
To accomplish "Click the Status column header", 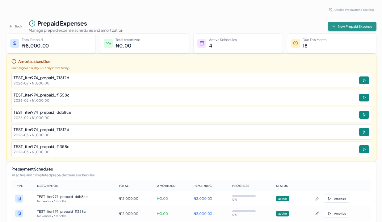I will [x=282, y=186].
